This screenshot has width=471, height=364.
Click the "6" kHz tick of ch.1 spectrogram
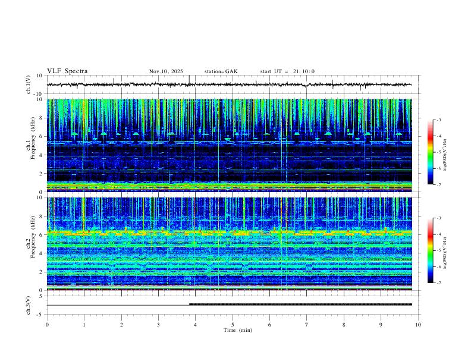point(42,136)
